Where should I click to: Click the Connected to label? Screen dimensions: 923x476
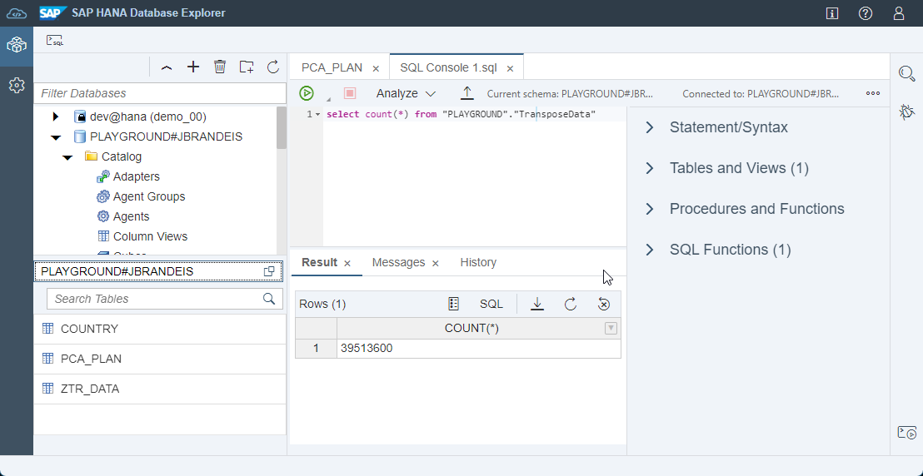click(x=761, y=93)
